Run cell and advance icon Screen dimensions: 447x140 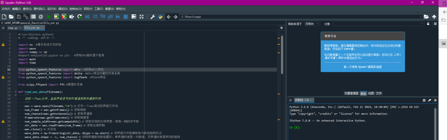coord(64,17)
